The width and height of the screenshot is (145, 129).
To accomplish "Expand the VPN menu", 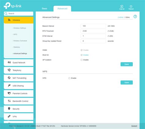I will (19, 116).
